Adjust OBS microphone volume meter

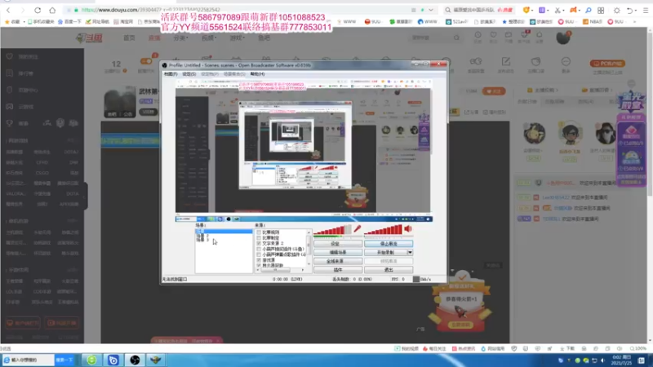pyautogui.click(x=332, y=230)
